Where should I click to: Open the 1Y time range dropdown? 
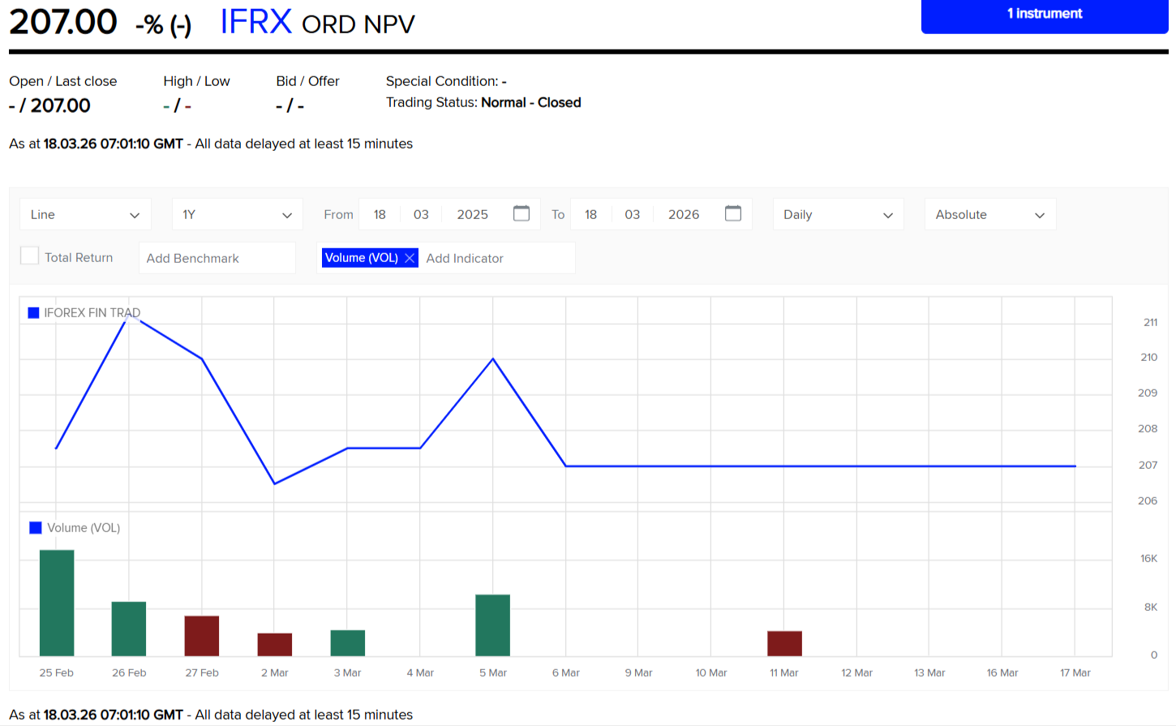pyautogui.click(x=237, y=215)
